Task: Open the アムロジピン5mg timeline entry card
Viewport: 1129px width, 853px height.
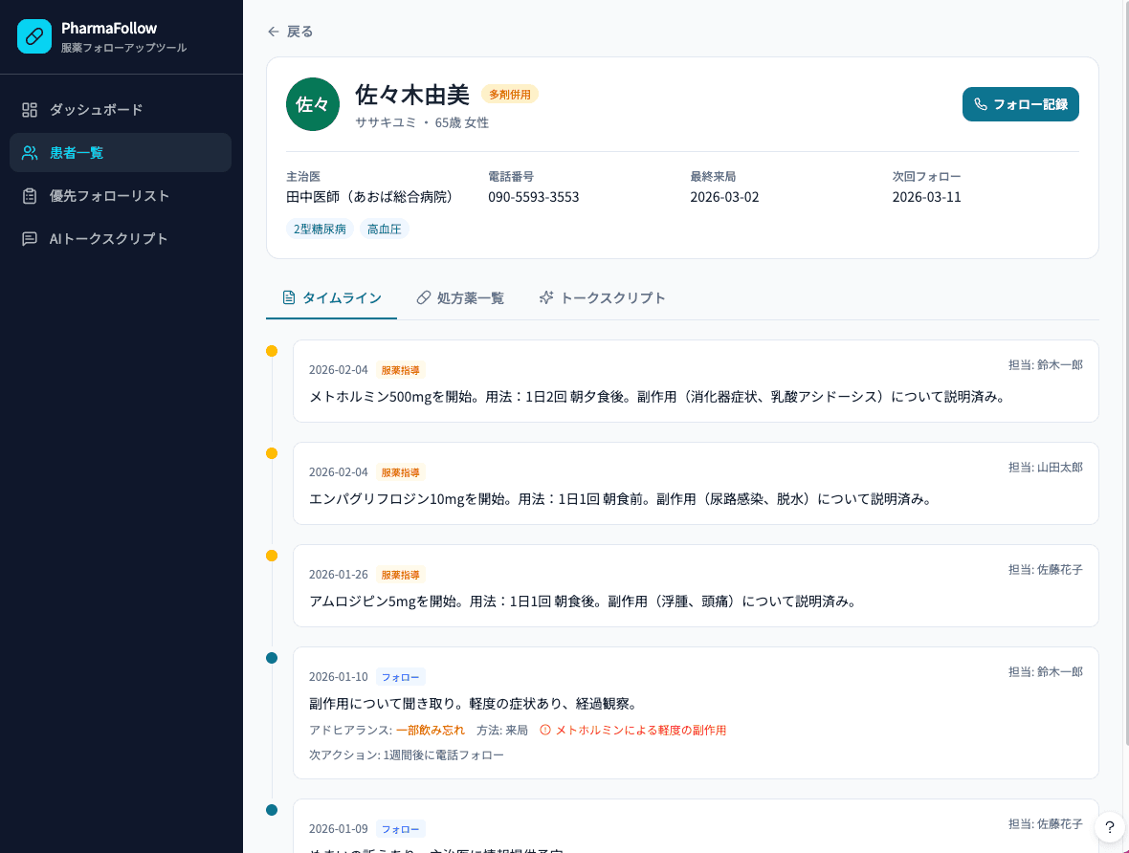Action: click(695, 585)
